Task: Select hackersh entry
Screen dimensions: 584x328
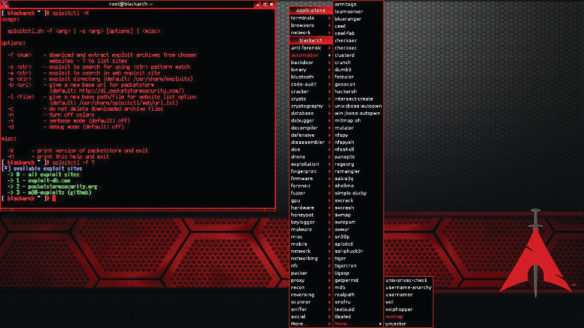Action: click(346, 91)
